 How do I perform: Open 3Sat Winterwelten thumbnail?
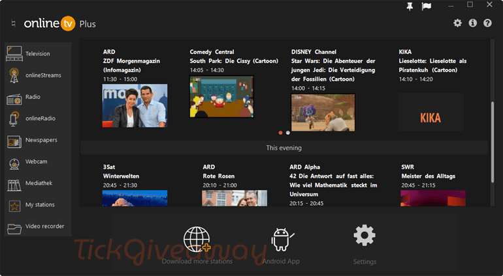(135, 199)
